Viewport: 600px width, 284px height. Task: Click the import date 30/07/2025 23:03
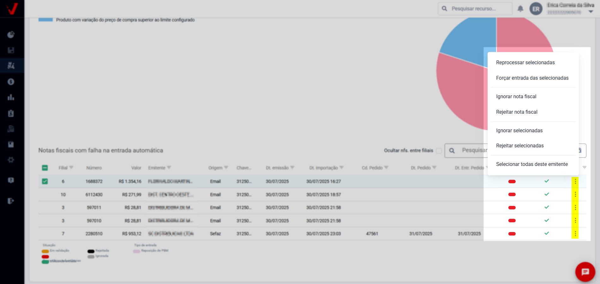click(x=324, y=234)
